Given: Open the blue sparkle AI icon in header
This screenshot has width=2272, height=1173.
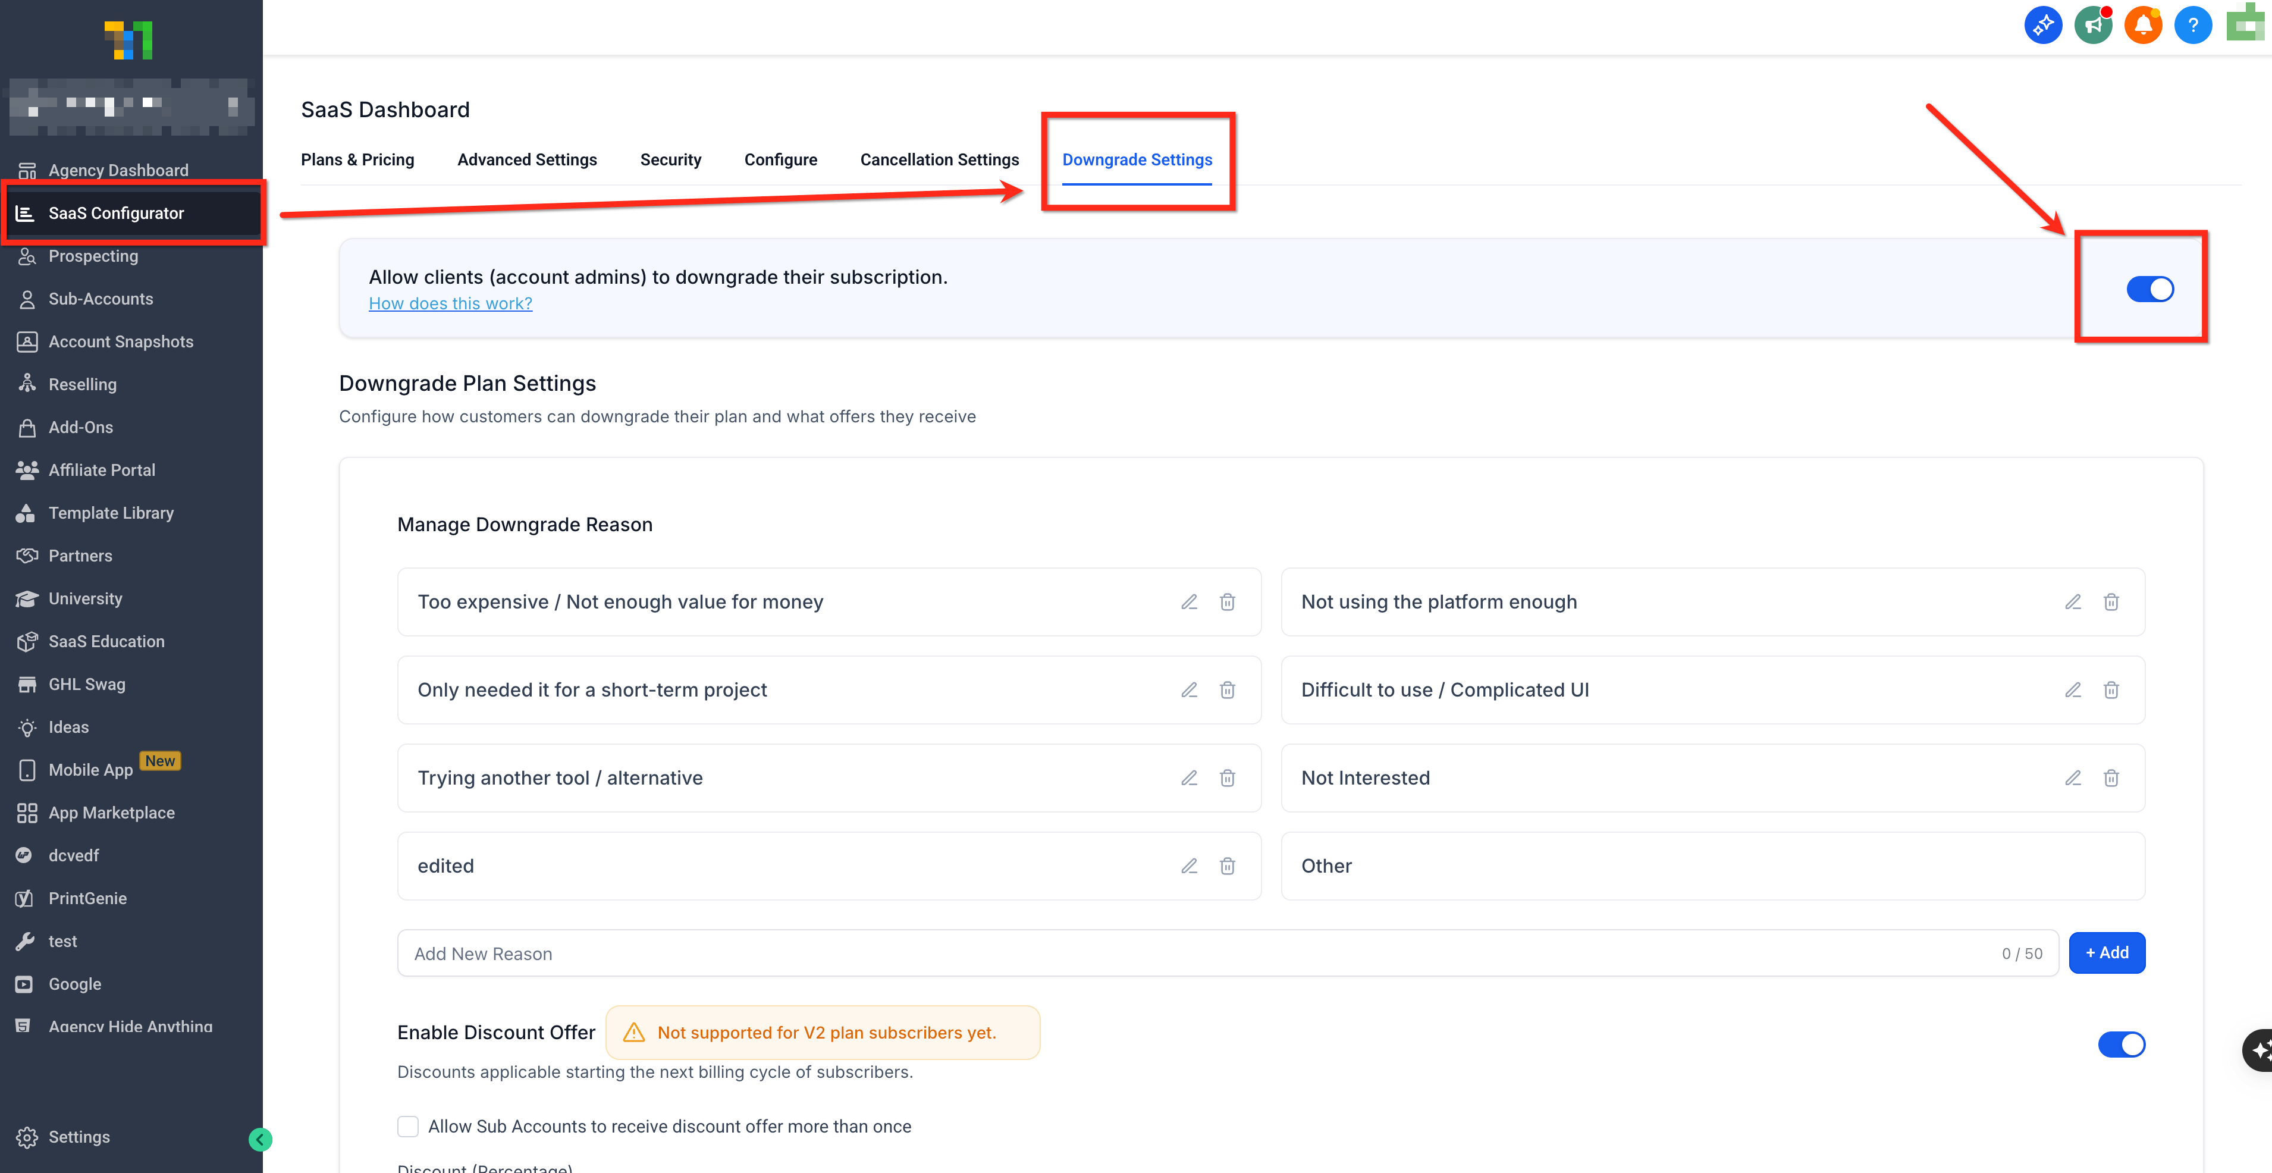Looking at the screenshot, I should (2042, 26).
